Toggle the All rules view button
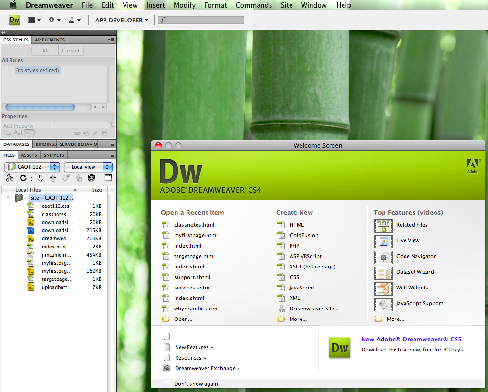The height and width of the screenshot is (392, 488). [45, 51]
